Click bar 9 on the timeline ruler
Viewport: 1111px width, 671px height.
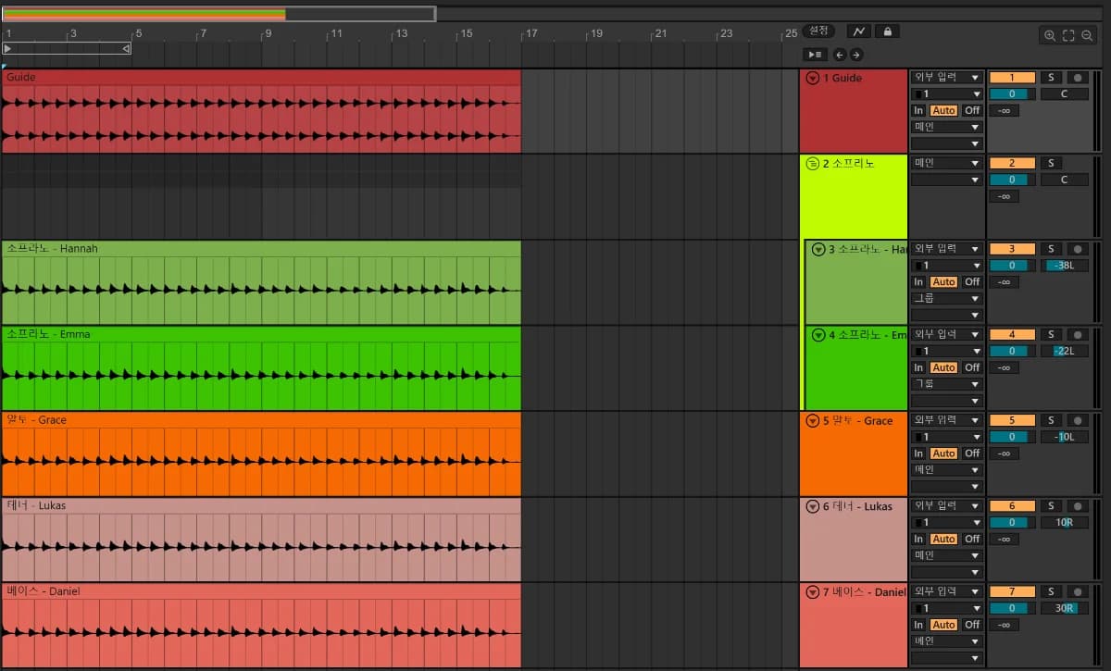coord(268,34)
